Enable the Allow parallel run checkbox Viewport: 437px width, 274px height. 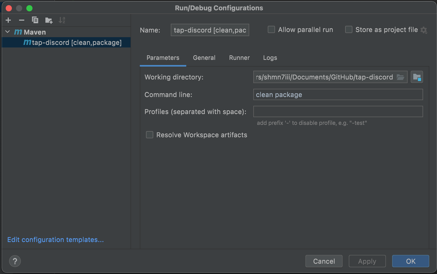tap(271, 30)
